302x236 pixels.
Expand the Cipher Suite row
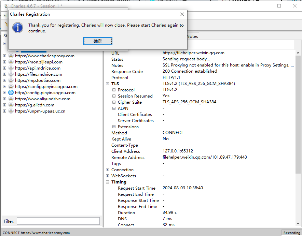tap(114, 102)
